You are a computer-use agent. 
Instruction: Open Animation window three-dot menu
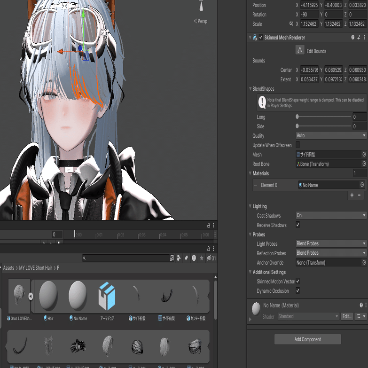tap(213, 225)
